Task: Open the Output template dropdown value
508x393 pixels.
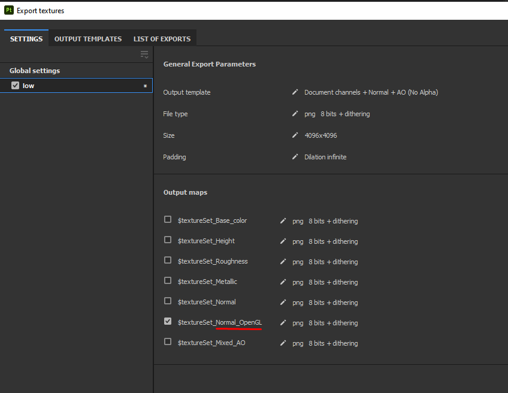Action: click(x=371, y=92)
